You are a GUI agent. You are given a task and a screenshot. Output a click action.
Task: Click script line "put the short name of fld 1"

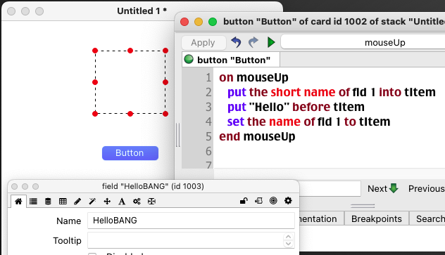[331, 92]
